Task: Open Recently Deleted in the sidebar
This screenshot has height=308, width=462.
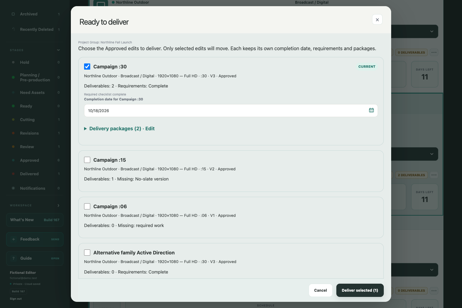Action: coord(35,30)
